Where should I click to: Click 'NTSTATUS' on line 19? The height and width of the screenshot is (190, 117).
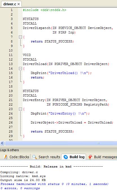click(x=31, y=91)
